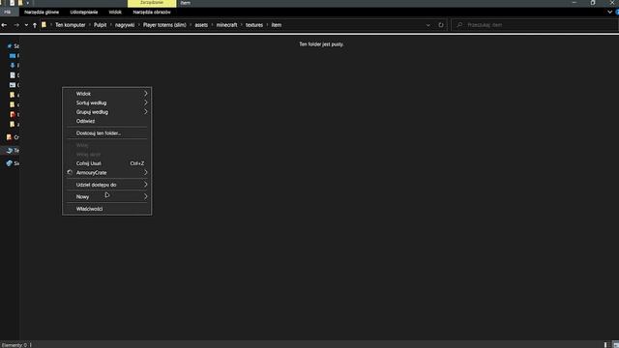
Task: Go to Ten komputer in the breadcrumb
Action: (71, 25)
